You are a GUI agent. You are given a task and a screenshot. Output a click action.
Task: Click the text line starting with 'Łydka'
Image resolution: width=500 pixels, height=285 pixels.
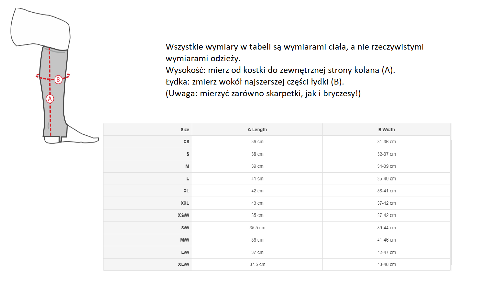[255, 82]
